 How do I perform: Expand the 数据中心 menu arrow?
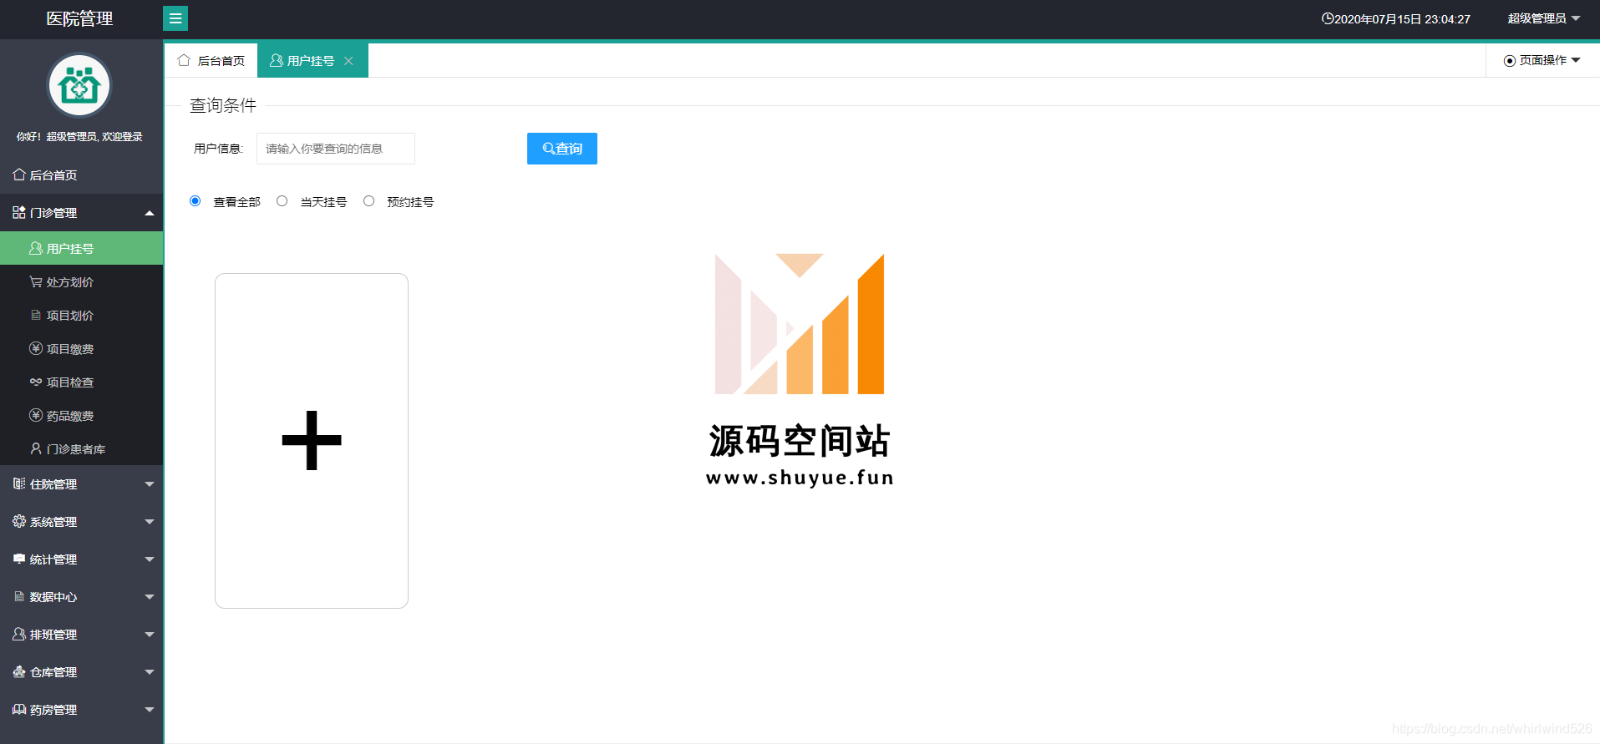point(150,597)
